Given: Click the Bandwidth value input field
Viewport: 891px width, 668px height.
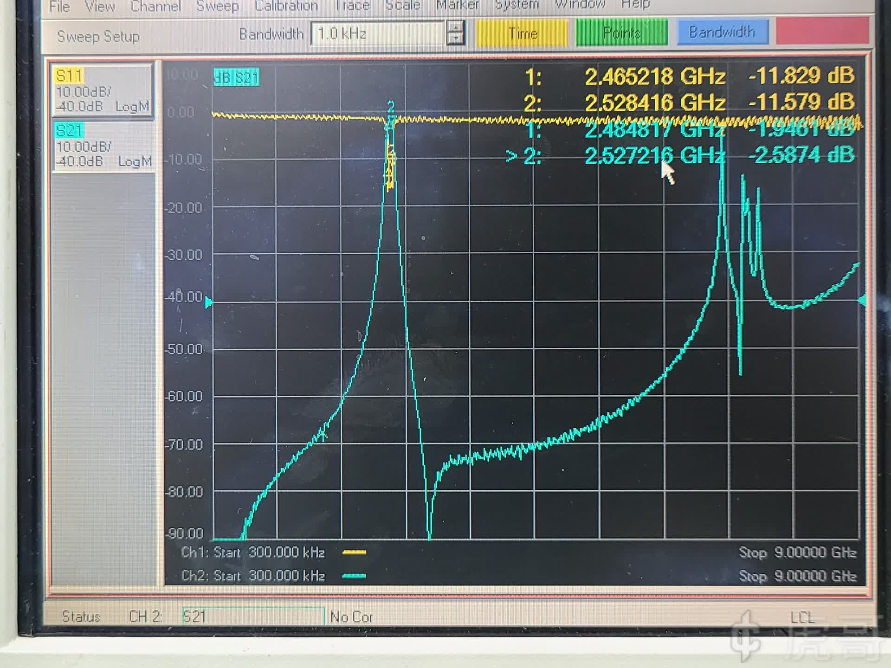Looking at the screenshot, I should point(377,34).
